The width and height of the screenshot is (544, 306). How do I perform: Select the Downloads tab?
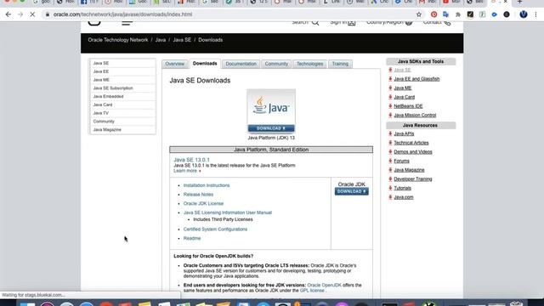click(205, 64)
